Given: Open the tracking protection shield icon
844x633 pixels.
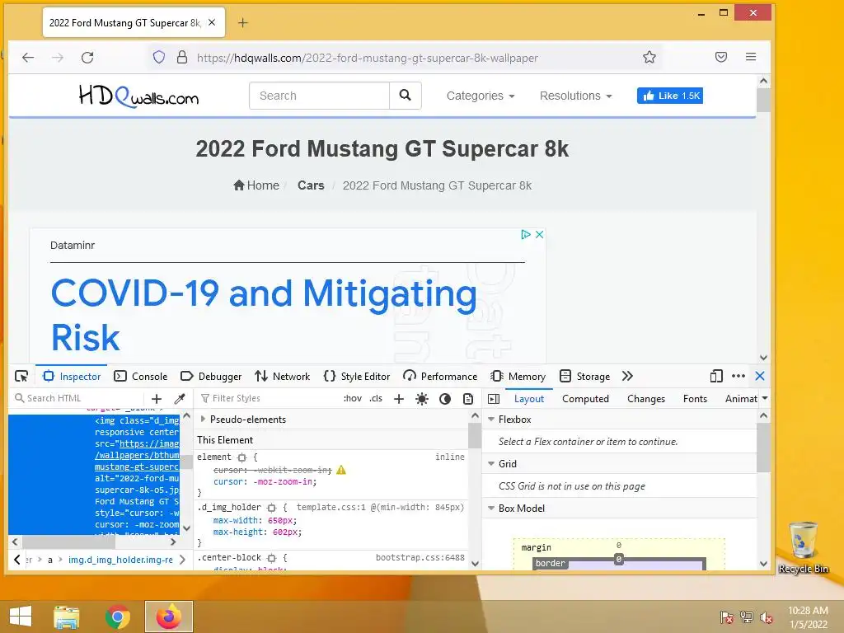Looking at the screenshot, I should coord(159,57).
